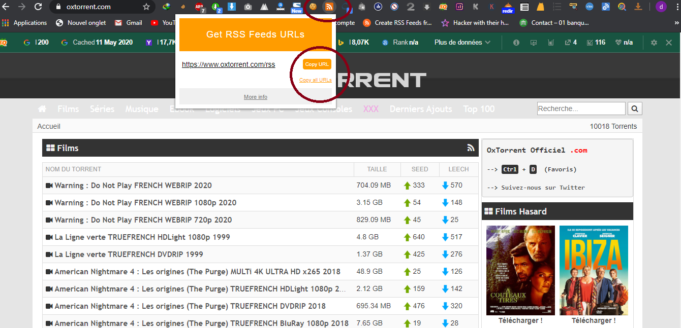The height and width of the screenshot is (328, 681).
Task: Open the XXX navigation menu item
Action: pyautogui.click(x=371, y=109)
